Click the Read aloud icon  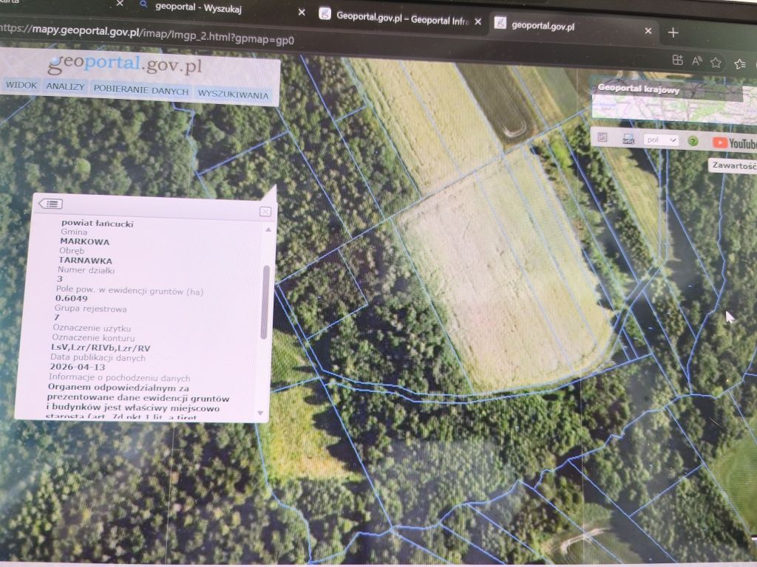[696, 61]
